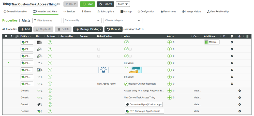Viewport: 254px width, 116px height.
Task: Click copy action icon in lightbulb image row
Action: 50,70
